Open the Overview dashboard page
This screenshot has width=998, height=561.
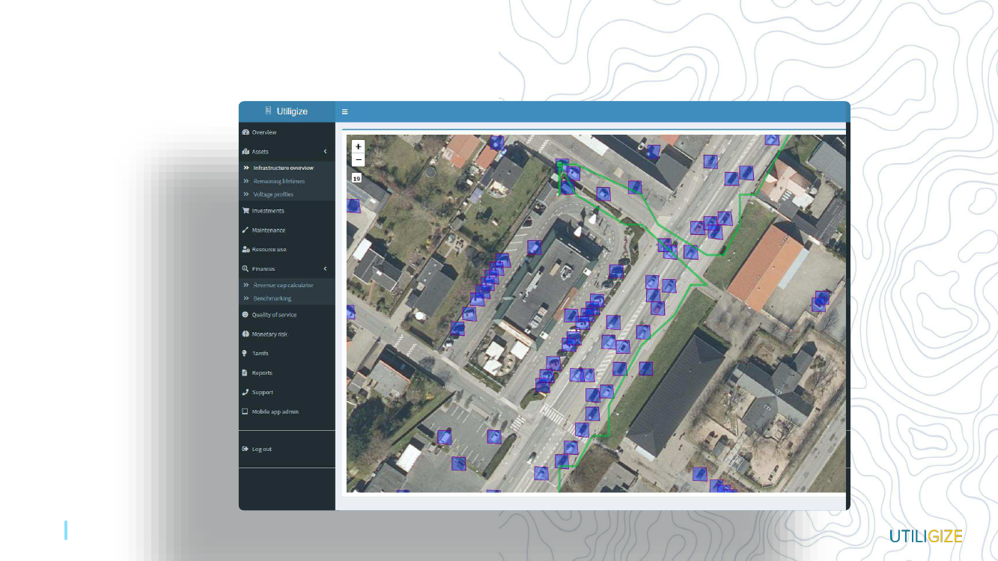point(287,132)
